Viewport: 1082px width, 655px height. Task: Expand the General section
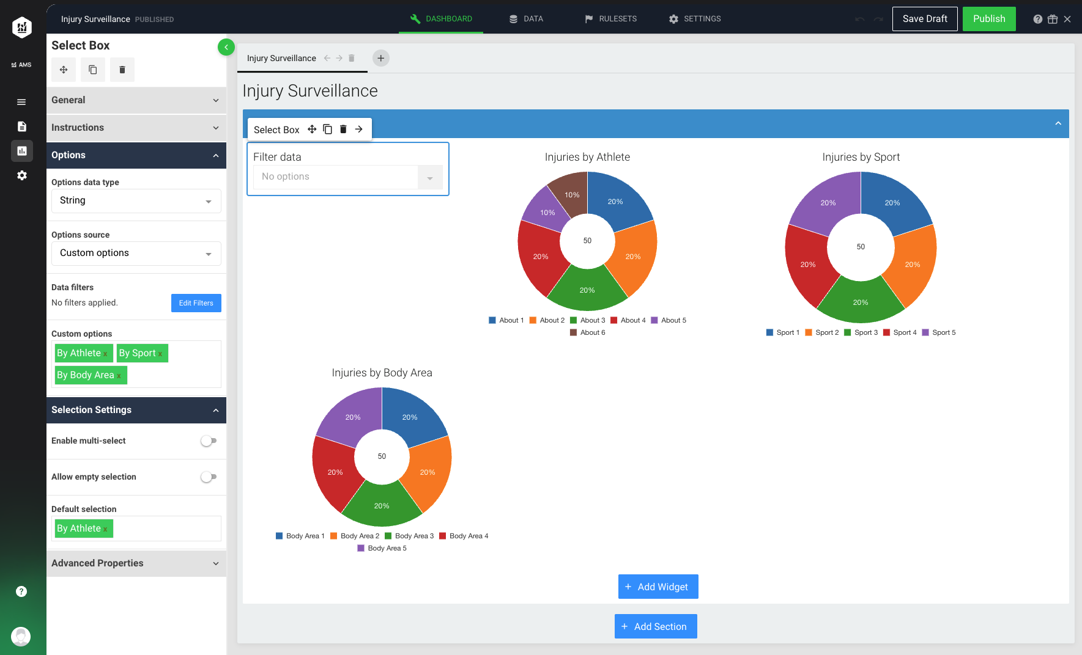136,100
